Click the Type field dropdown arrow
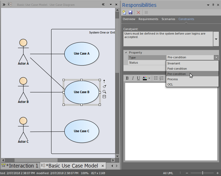The width and height of the screenshot is (221, 176). pos(216,57)
